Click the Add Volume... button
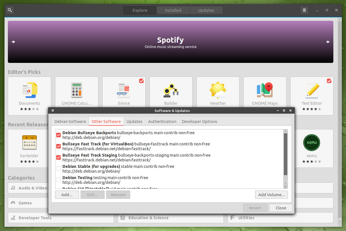The width and height of the screenshot is (346, 231). point(272,195)
